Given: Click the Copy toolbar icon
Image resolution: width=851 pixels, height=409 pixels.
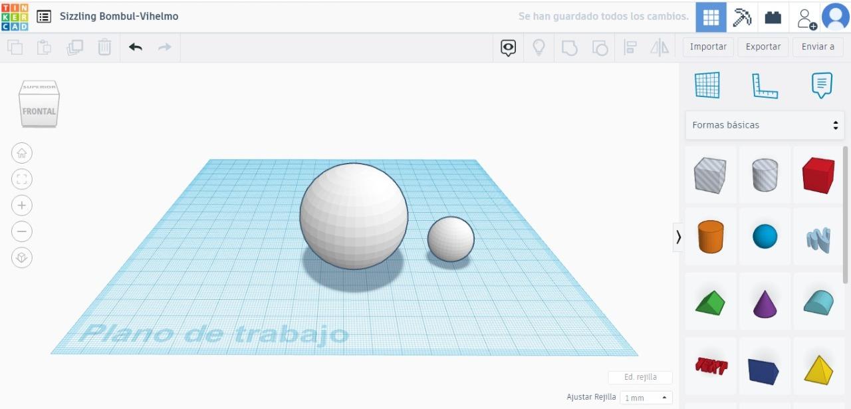Looking at the screenshot, I should click(x=15, y=47).
